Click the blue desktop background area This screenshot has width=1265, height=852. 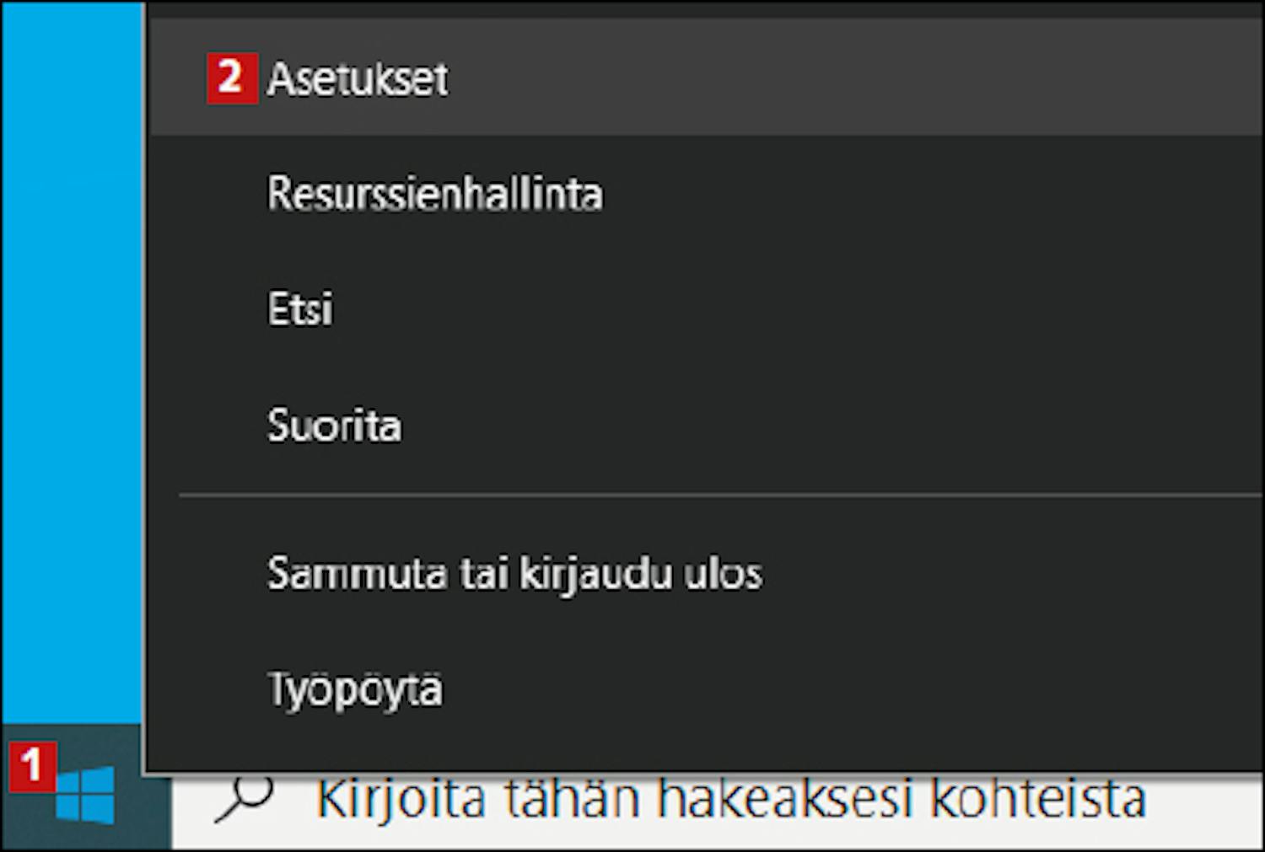73,362
